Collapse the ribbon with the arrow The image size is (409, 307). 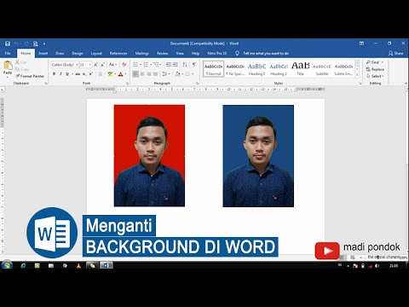coord(406,84)
